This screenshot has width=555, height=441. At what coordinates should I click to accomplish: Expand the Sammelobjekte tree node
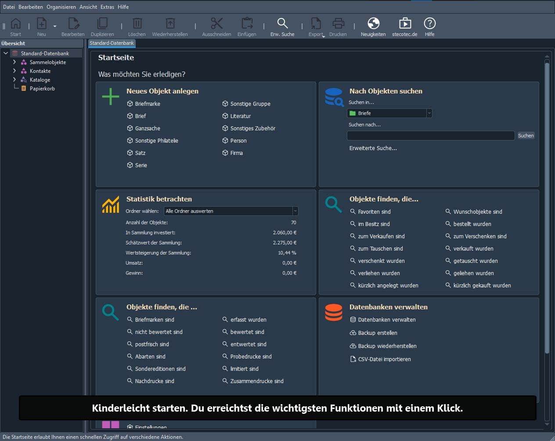[x=14, y=62]
